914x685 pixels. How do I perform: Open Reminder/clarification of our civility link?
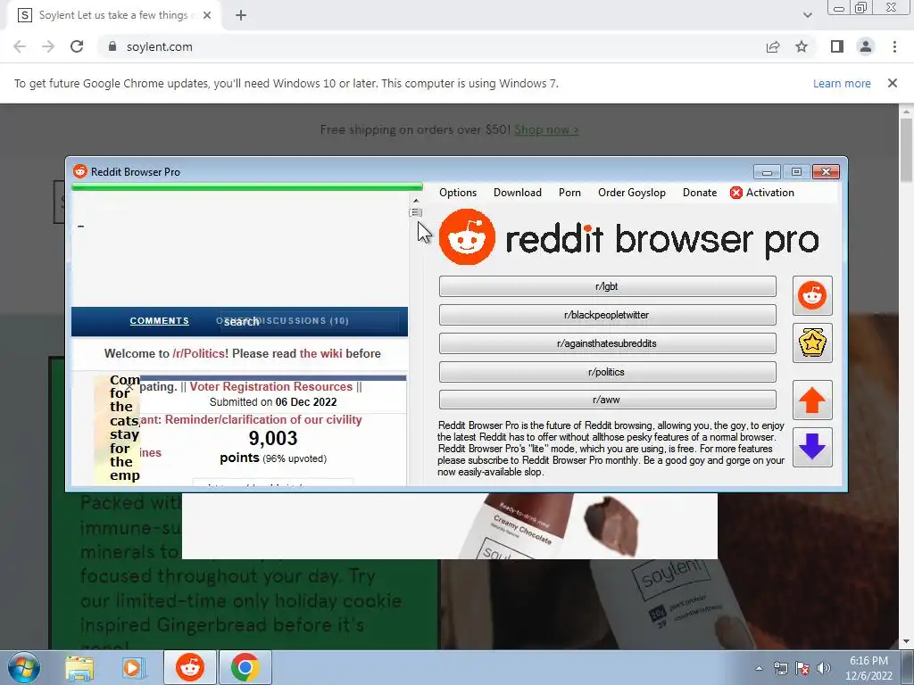coord(263,420)
